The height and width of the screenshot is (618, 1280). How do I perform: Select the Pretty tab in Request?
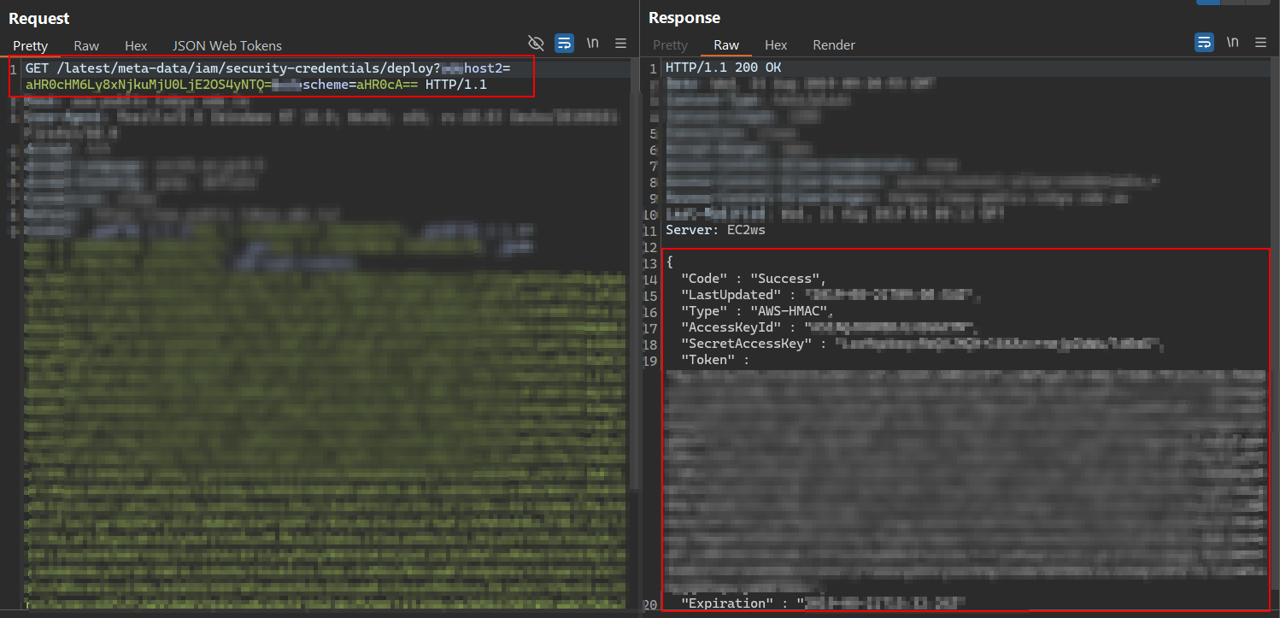[30, 45]
